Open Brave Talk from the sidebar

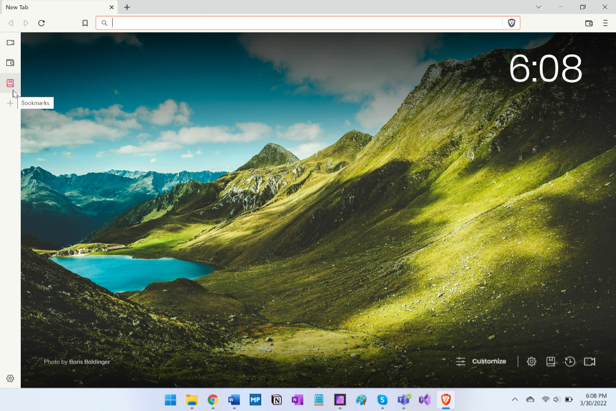[x=10, y=42]
